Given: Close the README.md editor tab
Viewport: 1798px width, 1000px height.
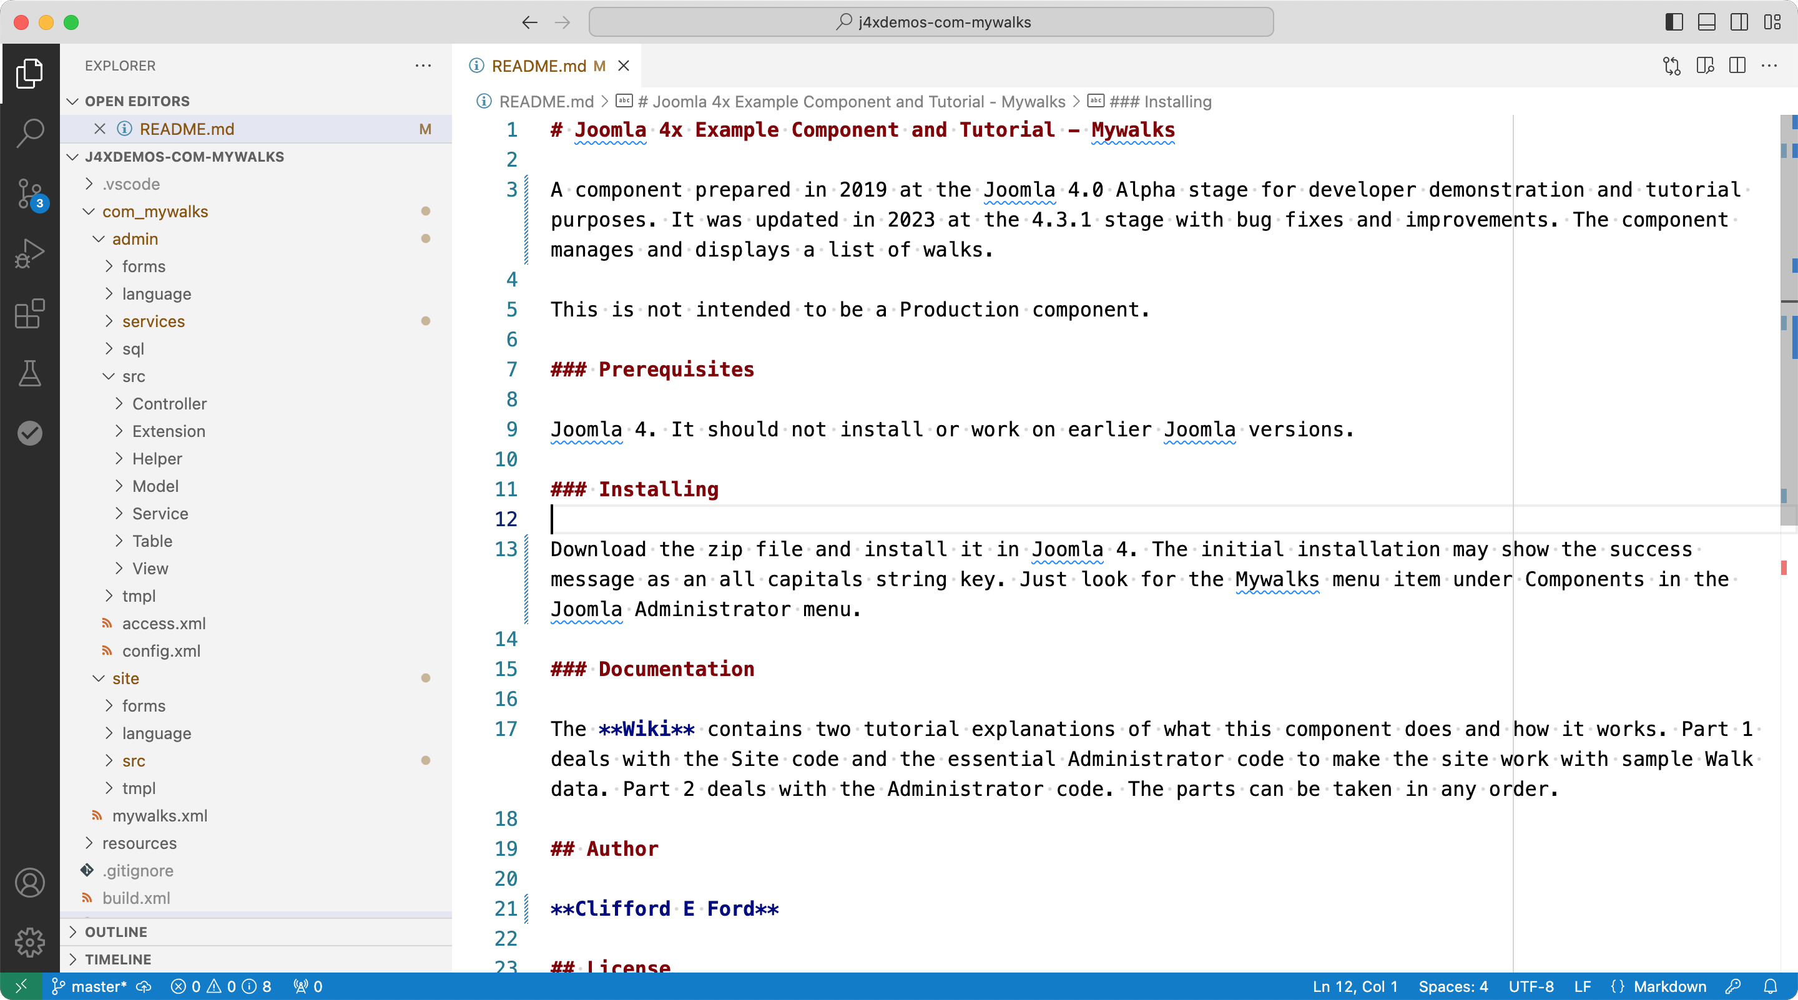Looking at the screenshot, I should pos(624,66).
